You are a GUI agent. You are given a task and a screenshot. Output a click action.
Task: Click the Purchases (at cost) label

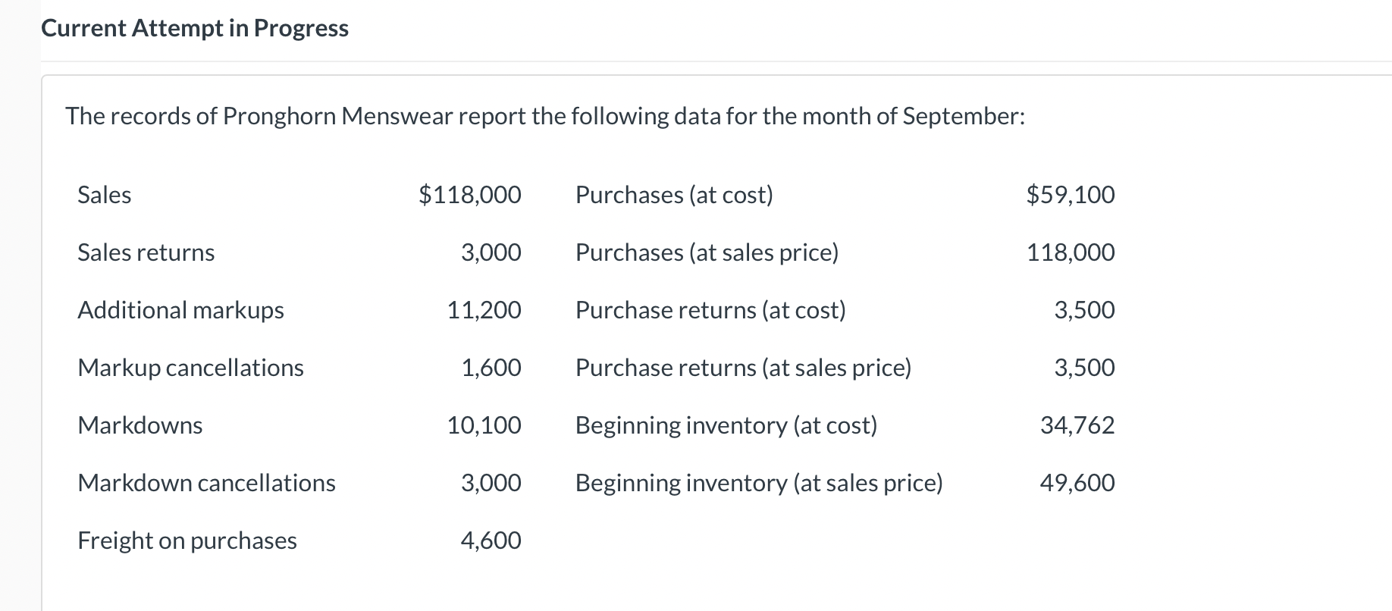coord(674,195)
